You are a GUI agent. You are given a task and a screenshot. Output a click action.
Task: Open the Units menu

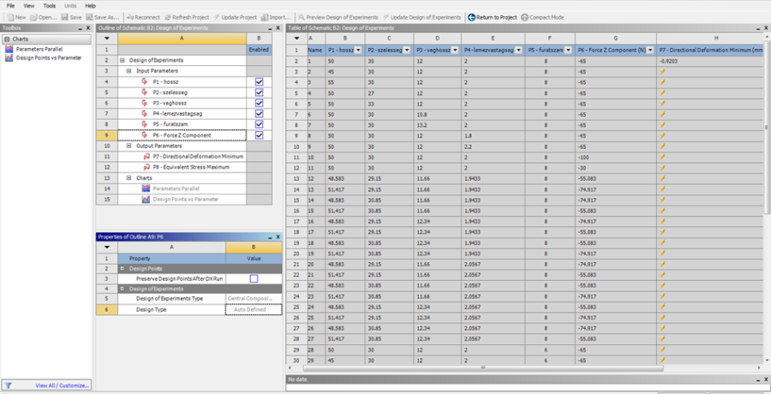[70, 6]
